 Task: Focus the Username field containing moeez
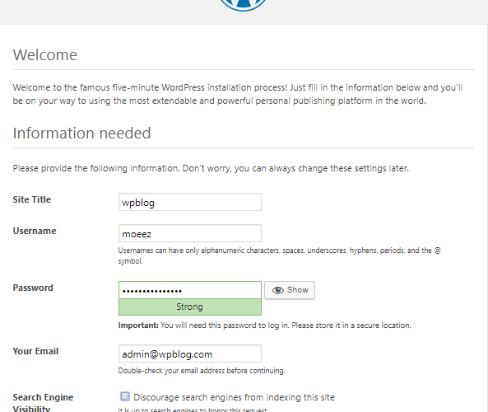tap(190, 233)
